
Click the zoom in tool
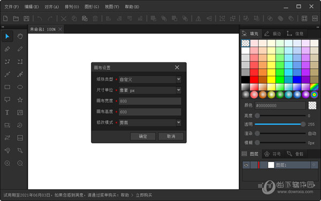click(7, 163)
